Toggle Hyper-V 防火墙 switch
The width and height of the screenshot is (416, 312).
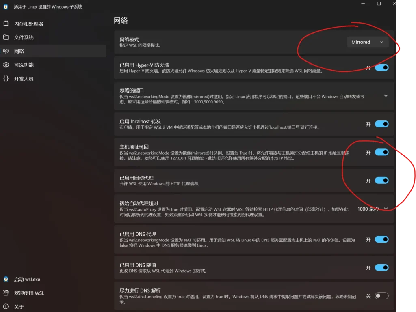pyautogui.click(x=381, y=67)
